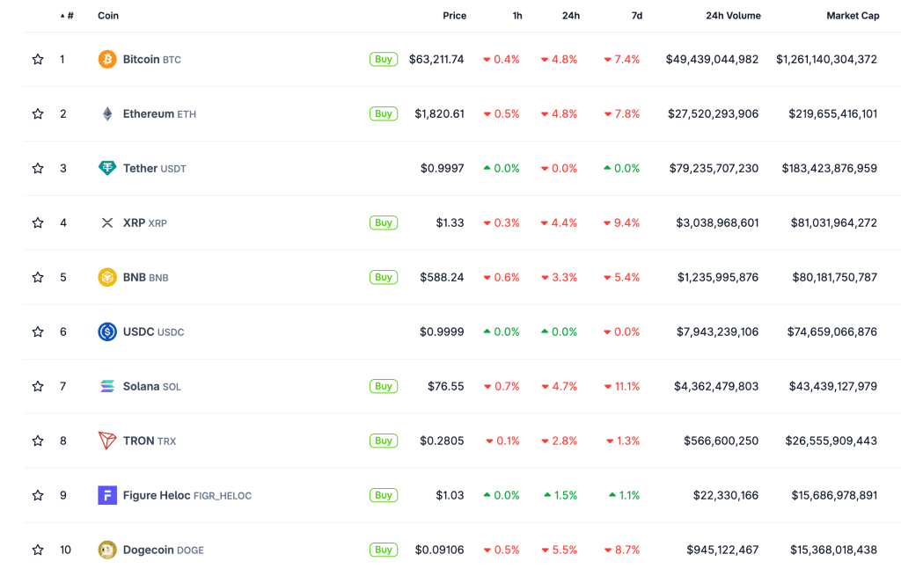Image resolution: width=901 pixels, height=576 pixels.
Task: Click the Buy button for Dogecoin
Action: coord(384,550)
